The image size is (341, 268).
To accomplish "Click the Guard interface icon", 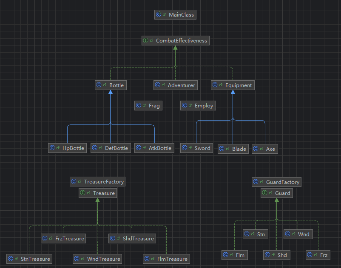I will [x=265, y=193].
